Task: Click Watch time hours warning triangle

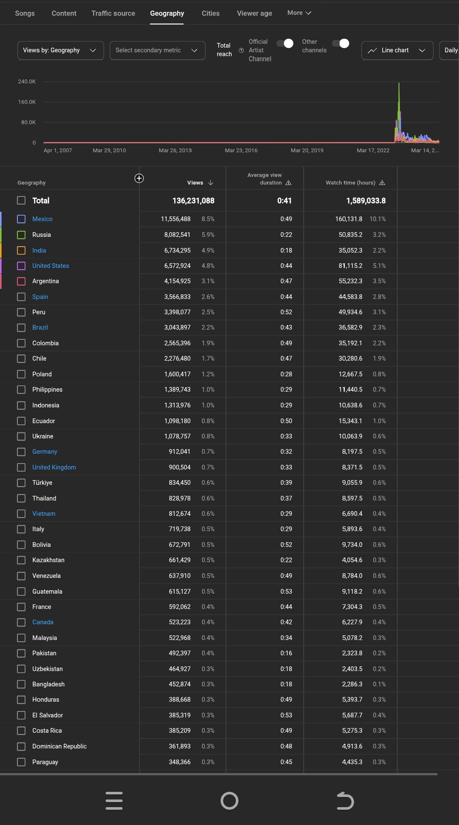Action: (x=382, y=182)
